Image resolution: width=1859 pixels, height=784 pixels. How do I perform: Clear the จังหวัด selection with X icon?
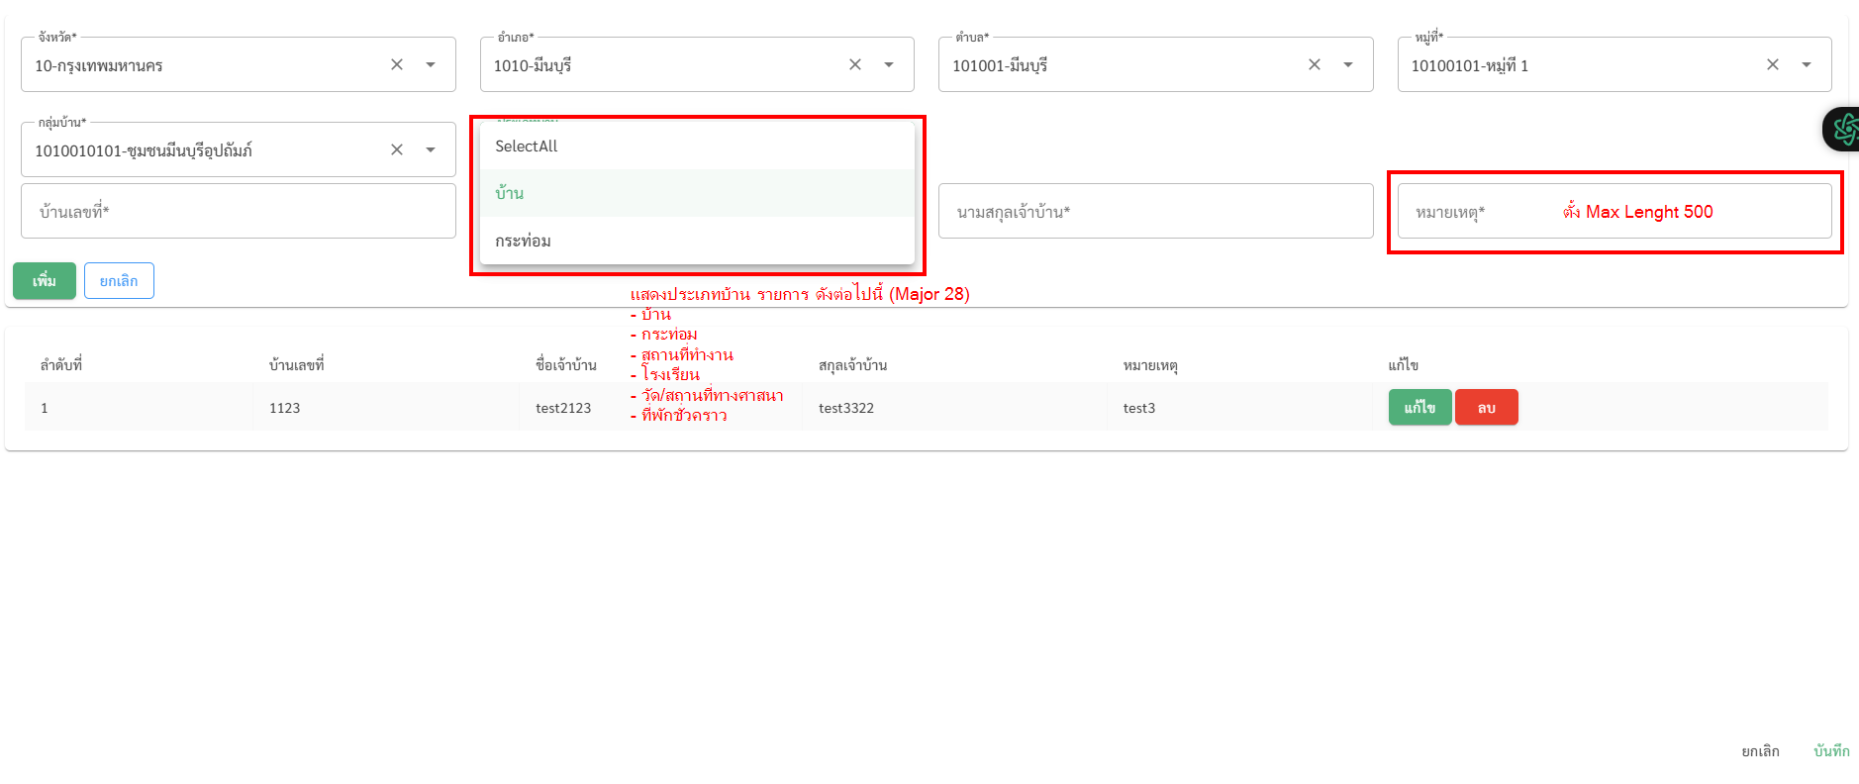tap(397, 64)
